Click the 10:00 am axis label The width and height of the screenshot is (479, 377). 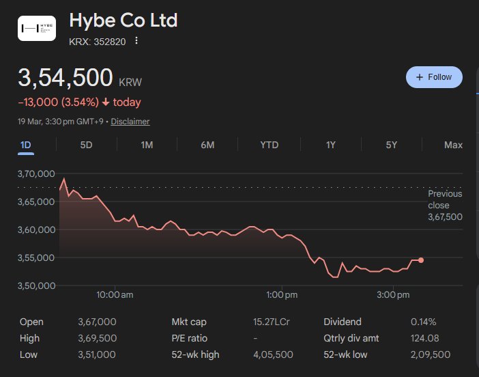[115, 295]
